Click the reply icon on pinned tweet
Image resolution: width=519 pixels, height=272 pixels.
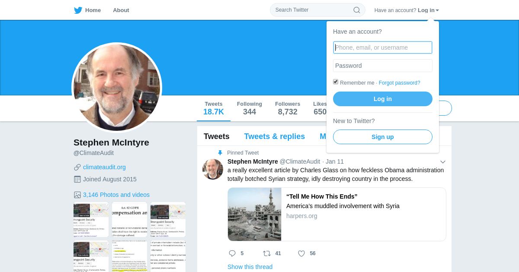pyautogui.click(x=232, y=253)
